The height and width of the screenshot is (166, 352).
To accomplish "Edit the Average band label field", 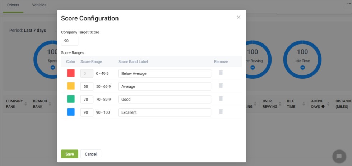I will pyautogui.click(x=165, y=86).
